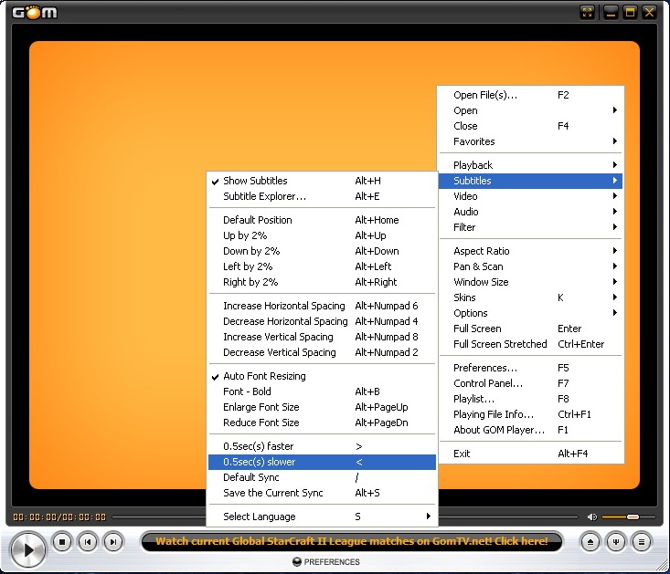This screenshot has height=574, width=670.
Task: Expand the Pan & Scan submenu
Action: [x=530, y=266]
